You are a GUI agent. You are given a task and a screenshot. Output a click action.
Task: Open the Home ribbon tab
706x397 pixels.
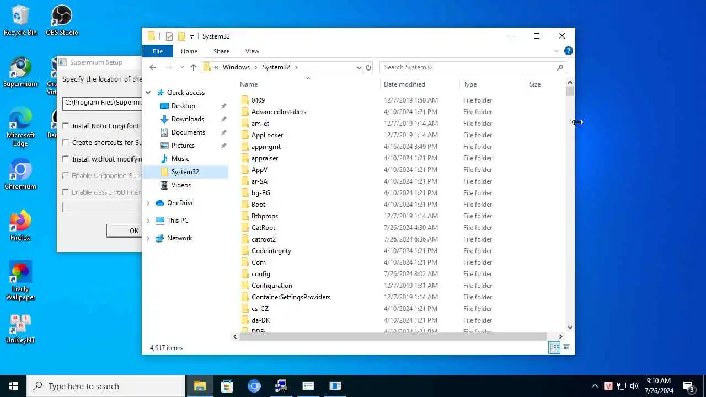click(x=189, y=51)
